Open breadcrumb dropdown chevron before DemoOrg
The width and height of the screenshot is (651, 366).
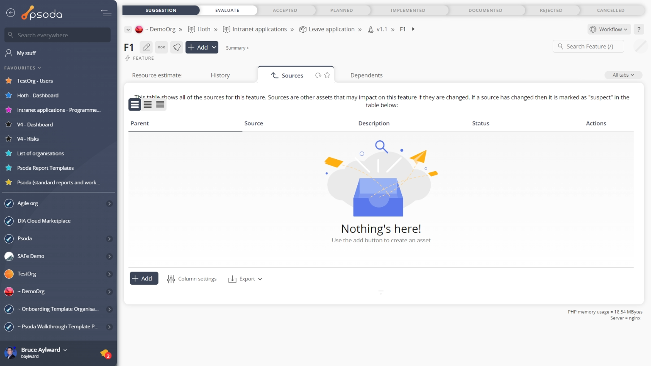(128, 29)
